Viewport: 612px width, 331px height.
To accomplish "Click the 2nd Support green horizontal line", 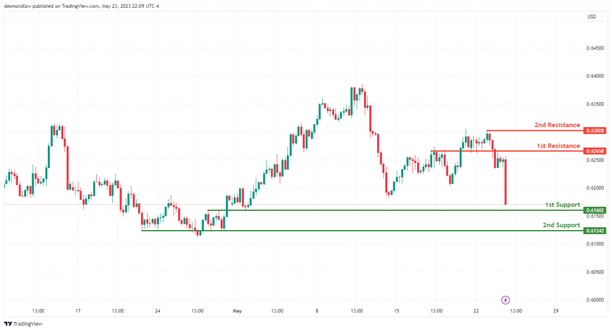I will point(362,231).
